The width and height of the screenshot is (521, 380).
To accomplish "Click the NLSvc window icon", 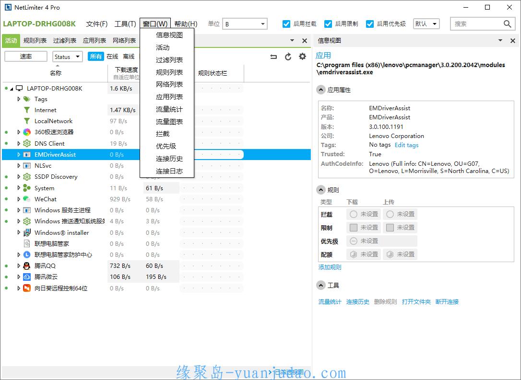I will (x=27, y=166).
